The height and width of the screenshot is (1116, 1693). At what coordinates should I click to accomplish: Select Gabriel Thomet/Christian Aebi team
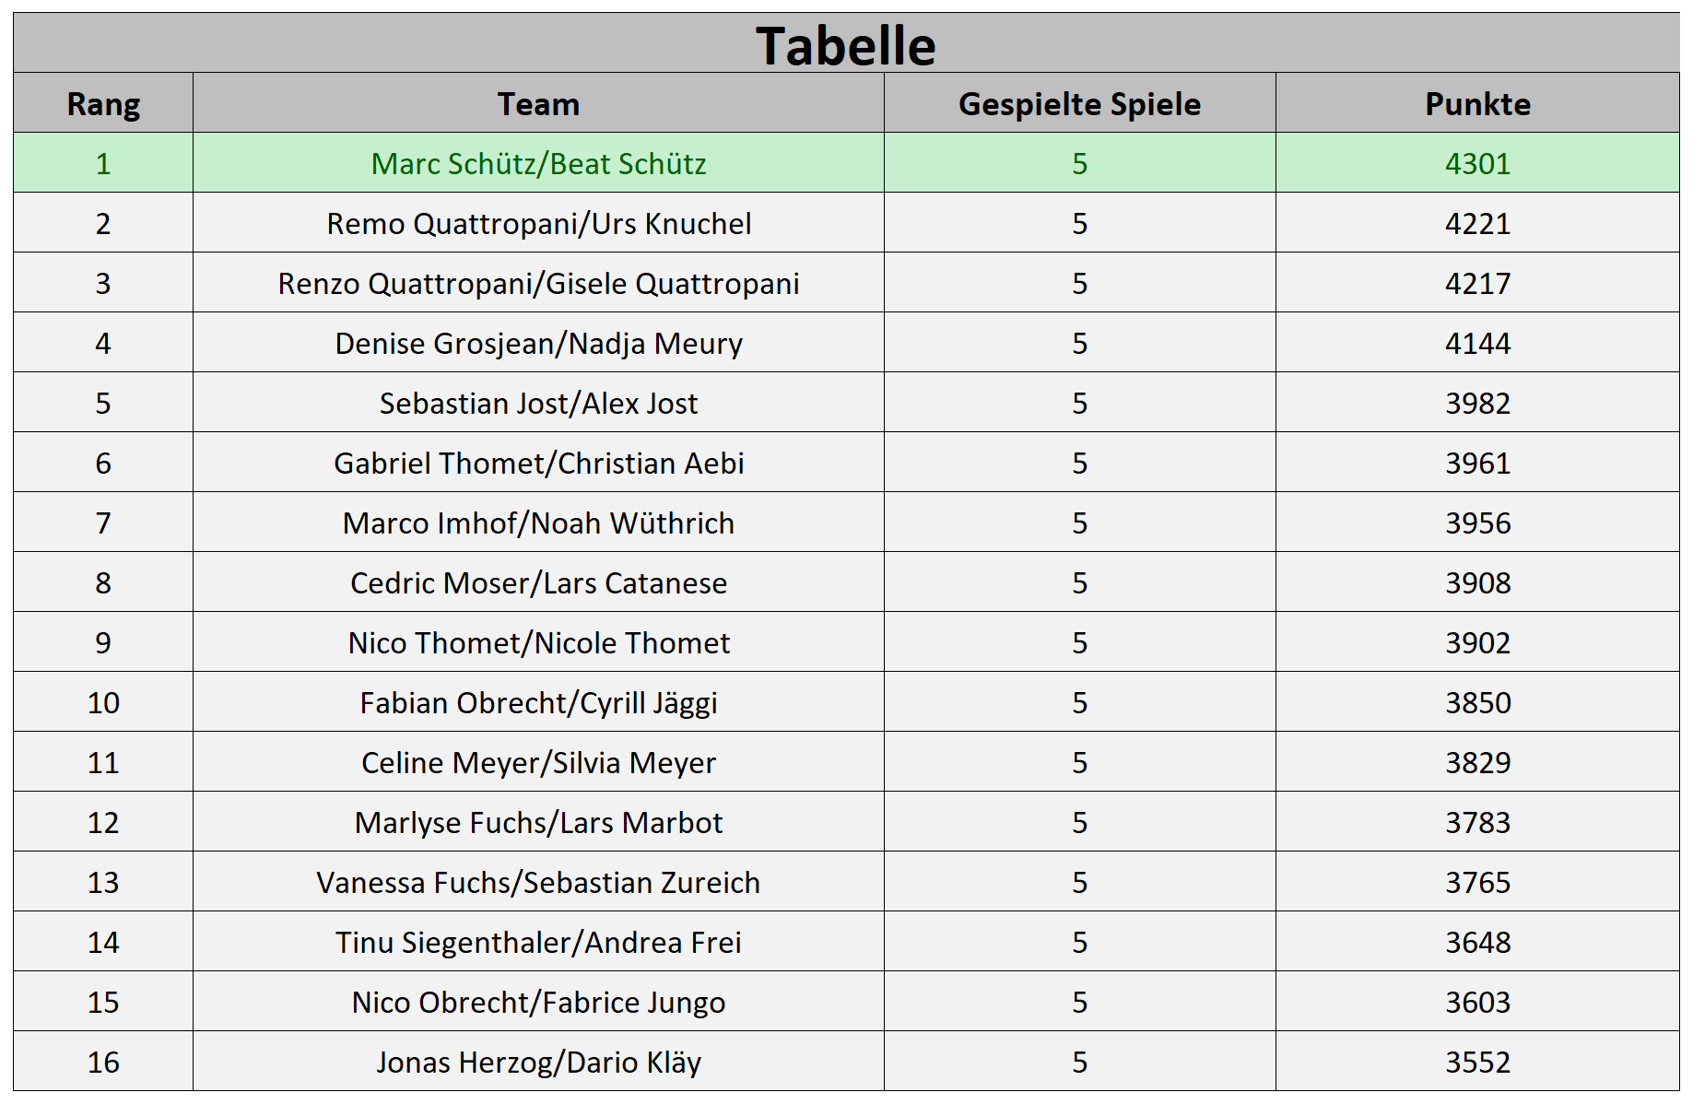[x=538, y=463]
